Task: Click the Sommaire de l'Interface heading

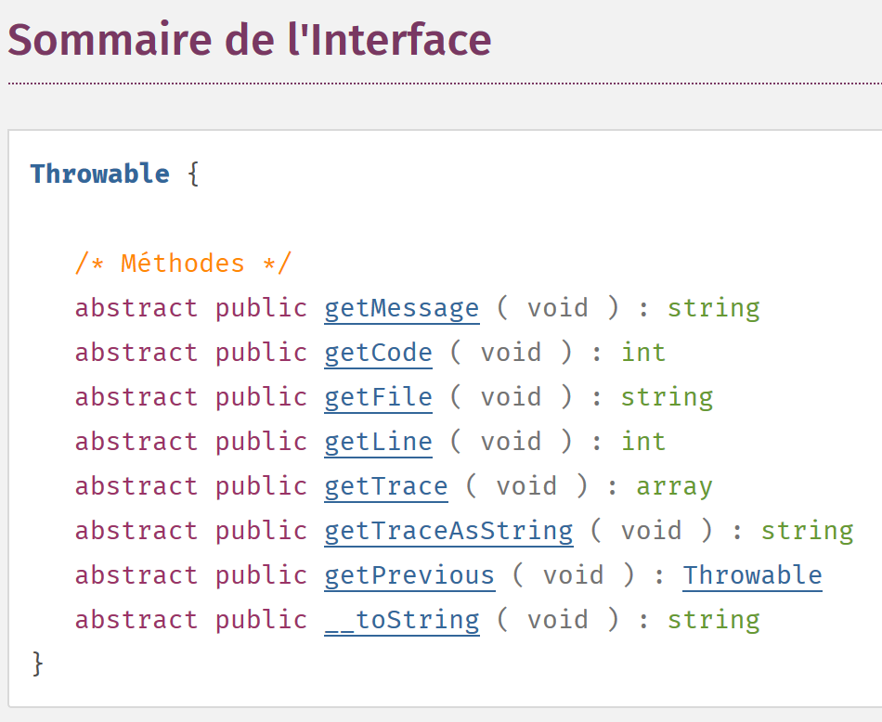Action: pyautogui.click(x=249, y=40)
